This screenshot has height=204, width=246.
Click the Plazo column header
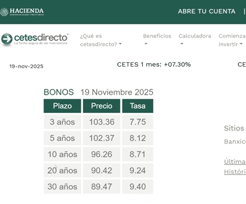tap(62, 106)
